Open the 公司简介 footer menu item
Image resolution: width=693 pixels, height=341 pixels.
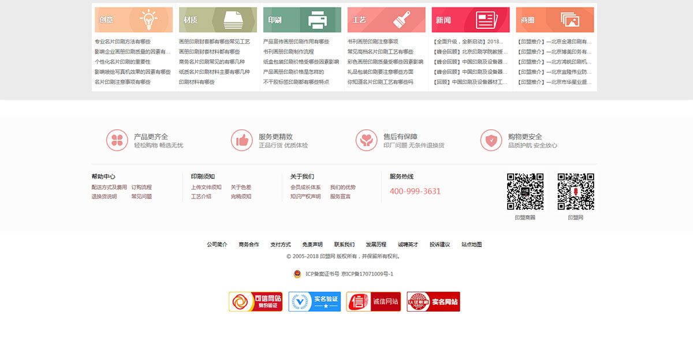click(x=217, y=245)
